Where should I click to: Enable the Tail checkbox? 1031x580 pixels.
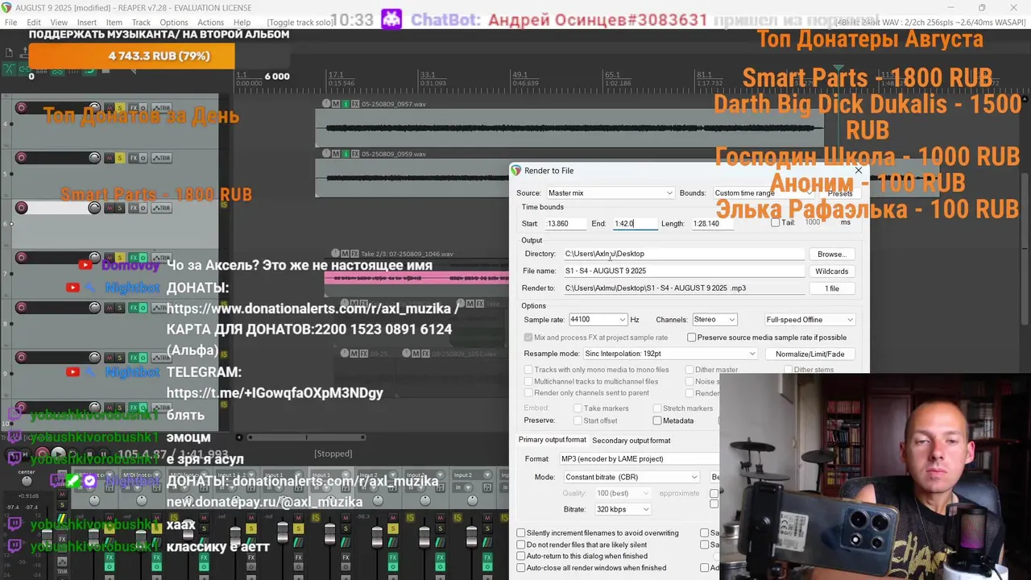[x=775, y=223]
